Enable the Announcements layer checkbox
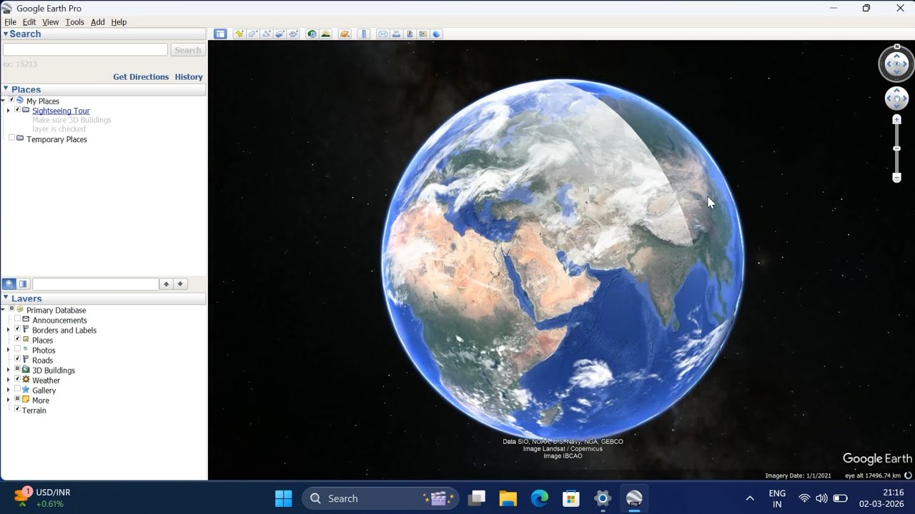This screenshot has height=514, width=915. 18,320
